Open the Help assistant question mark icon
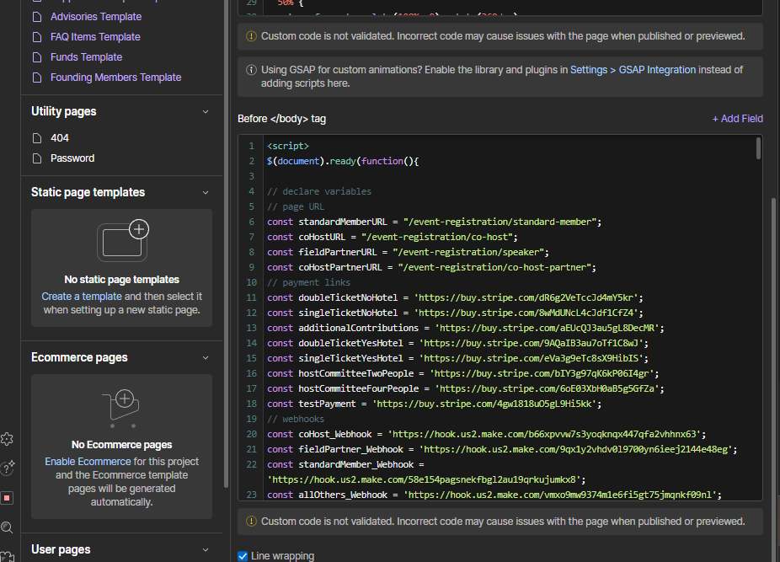The height and width of the screenshot is (562, 780). pos(8,468)
